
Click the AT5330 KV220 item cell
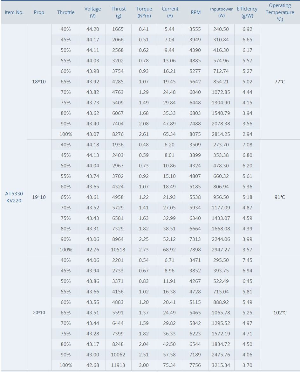[x=14, y=197]
